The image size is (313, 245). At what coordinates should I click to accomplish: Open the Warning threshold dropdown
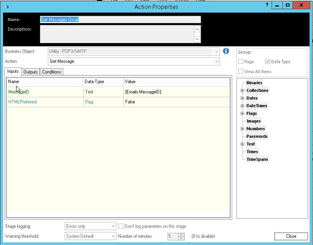click(x=113, y=236)
